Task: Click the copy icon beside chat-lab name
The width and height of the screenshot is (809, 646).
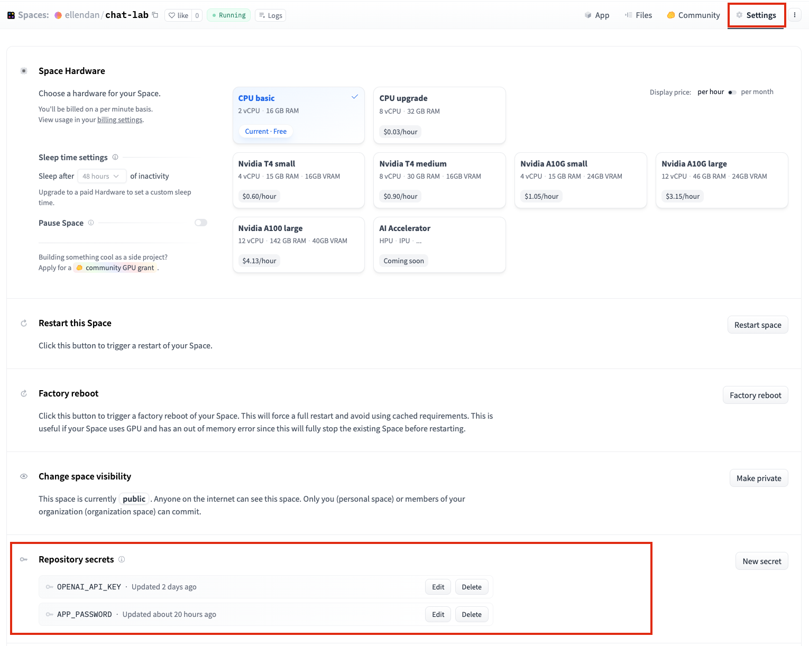Action: pyautogui.click(x=155, y=15)
